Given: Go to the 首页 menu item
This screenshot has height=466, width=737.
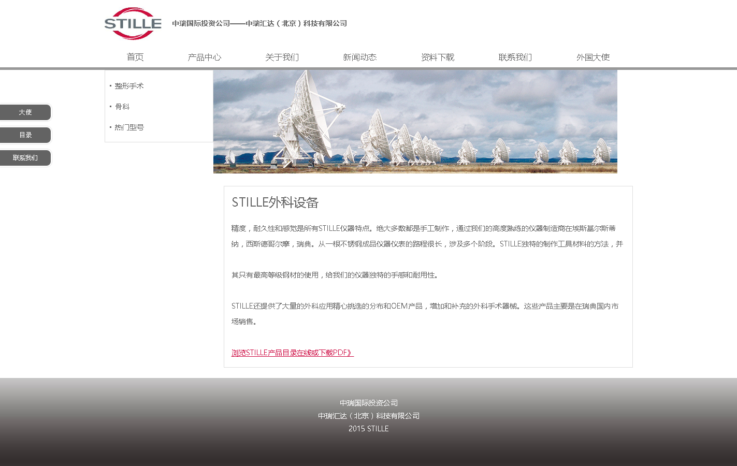Looking at the screenshot, I should [x=135, y=57].
